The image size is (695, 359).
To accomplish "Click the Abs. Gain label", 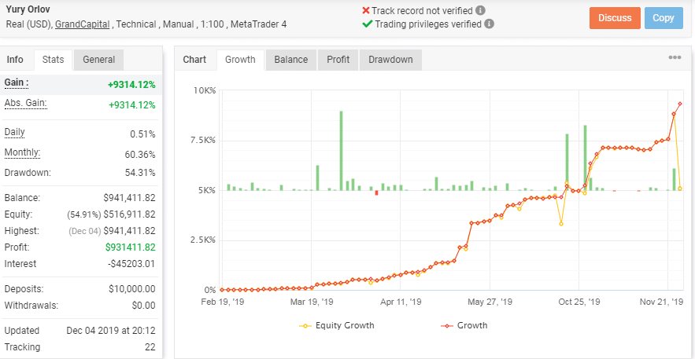I will 26,104.
